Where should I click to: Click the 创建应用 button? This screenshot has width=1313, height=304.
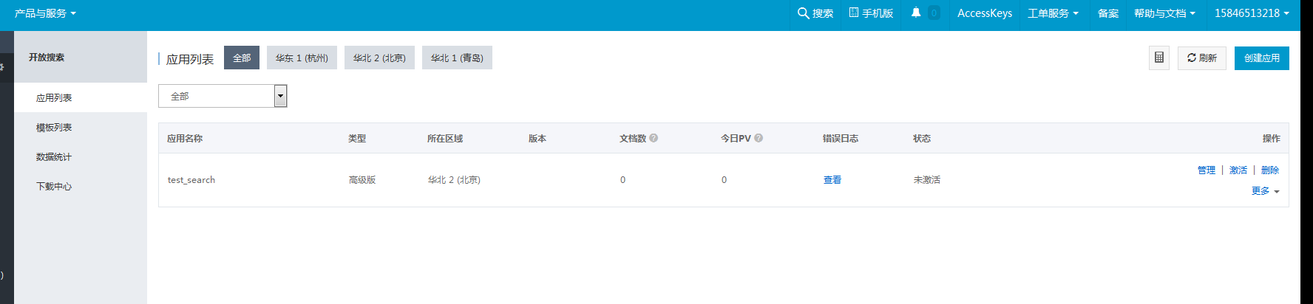pyautogui.click(x=1262, y=58)
